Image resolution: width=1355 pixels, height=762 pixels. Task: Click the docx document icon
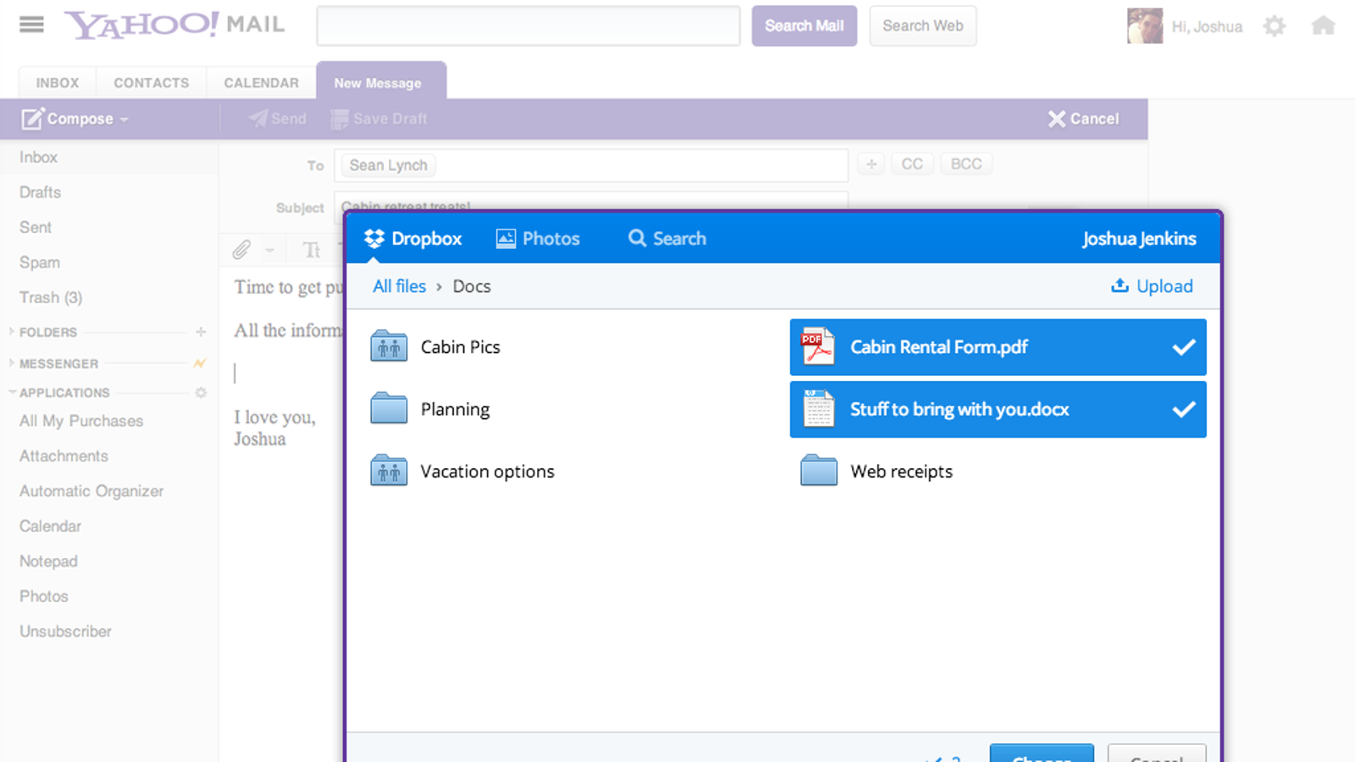click(818, 409)
